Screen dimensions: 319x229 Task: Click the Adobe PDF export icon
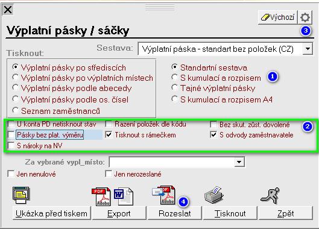(x=101, y=196)
